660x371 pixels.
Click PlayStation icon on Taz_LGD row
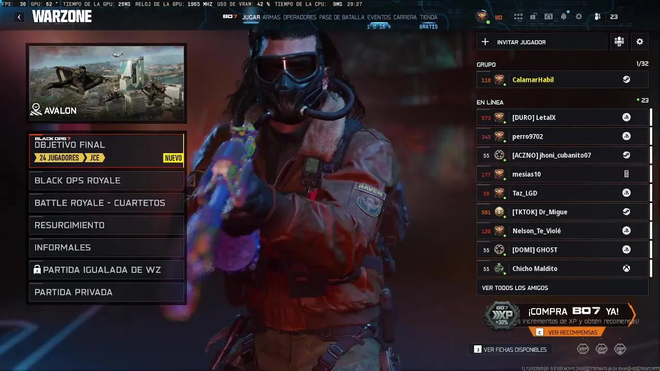[x=626, y=193]
